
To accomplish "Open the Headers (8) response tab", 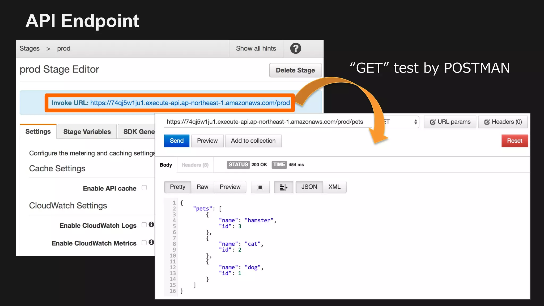I will click(x=195, y=165).
